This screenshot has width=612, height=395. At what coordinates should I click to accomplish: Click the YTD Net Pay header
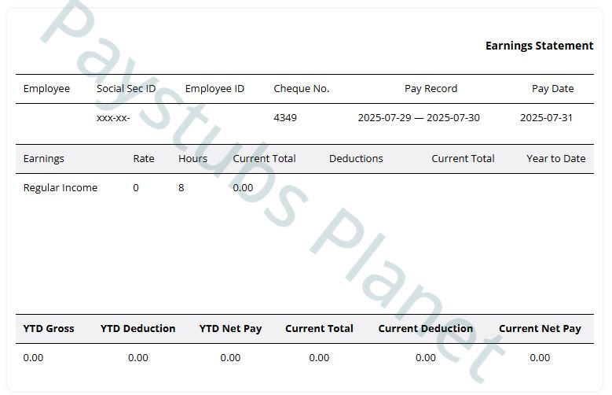tap(230, 329)
